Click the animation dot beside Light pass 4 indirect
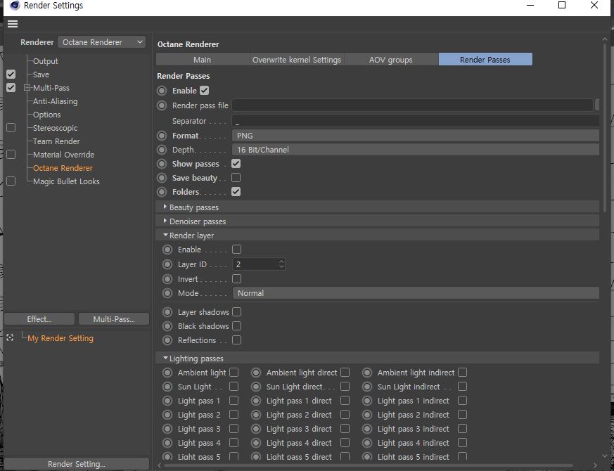614x471 pixels. pos(367,443)
